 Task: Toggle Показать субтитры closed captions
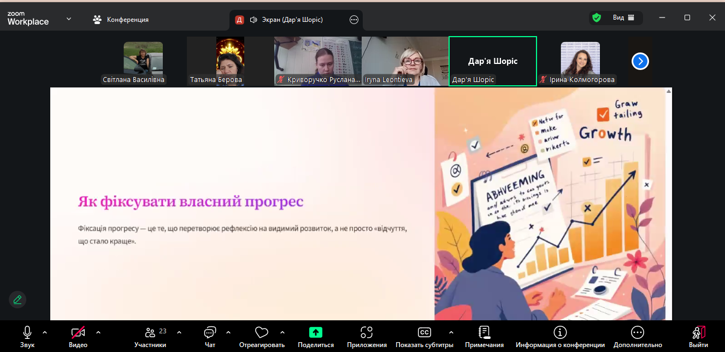pyautogui.click(x=425, y=333)
